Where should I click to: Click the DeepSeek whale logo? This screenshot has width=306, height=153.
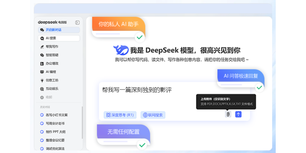pos(121,50)
